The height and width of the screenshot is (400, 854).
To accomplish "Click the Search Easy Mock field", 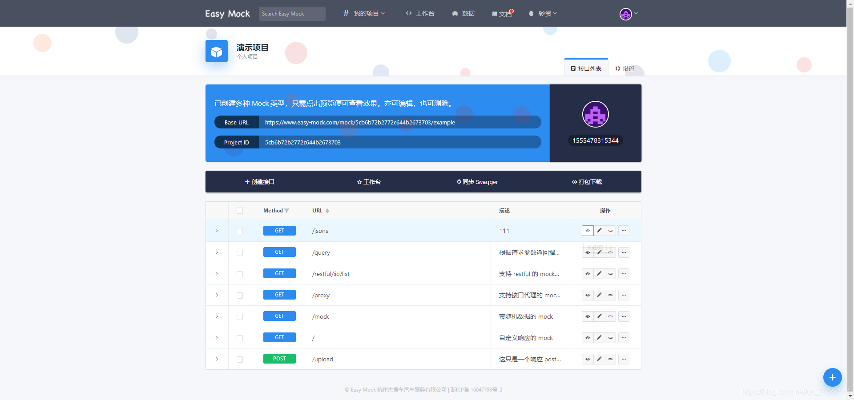I will 292,14.
